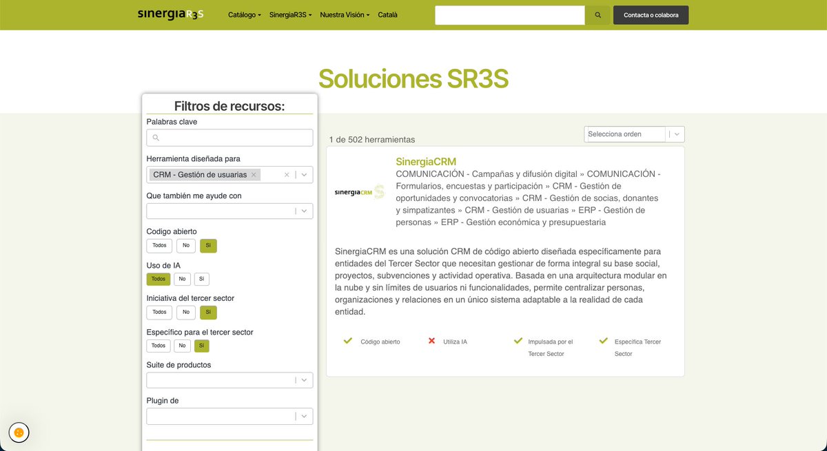This screenshot has width=827, height=451.
Task: Click the Impulsada por el Tercer Sector checkmark
Action: click(518, 341)
